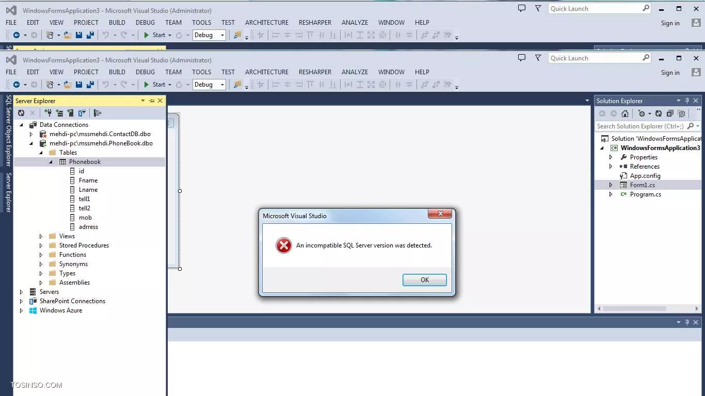Screen dimensions: 705x396
Task: Close the Server Explorer panel
Action: pyautogui.click(x=160, y=101)
